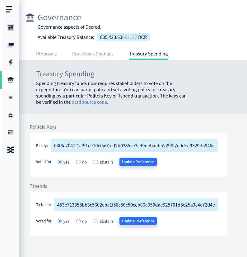Select yes for the Tspend Tx hash vote
This screenshot has width=247, height=257.
click(60, 221)
